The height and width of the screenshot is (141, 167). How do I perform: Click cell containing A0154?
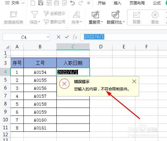pos(40,72)
